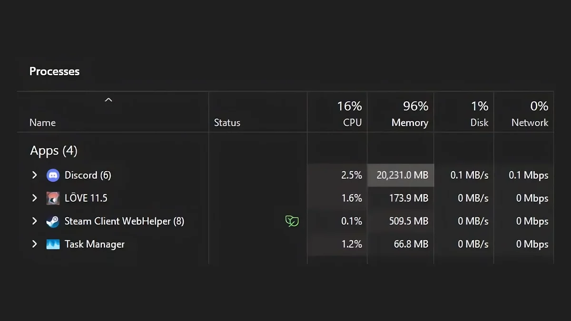The image size is (571, 321).
Task: Click the Steam Client WebHelper icon
Action: click(53, 221)
